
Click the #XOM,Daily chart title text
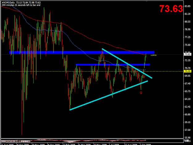(x=9, y=2)
